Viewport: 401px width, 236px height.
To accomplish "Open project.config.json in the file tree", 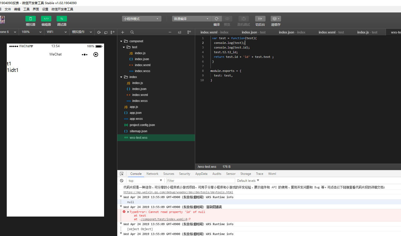I will tap(142, 125).
